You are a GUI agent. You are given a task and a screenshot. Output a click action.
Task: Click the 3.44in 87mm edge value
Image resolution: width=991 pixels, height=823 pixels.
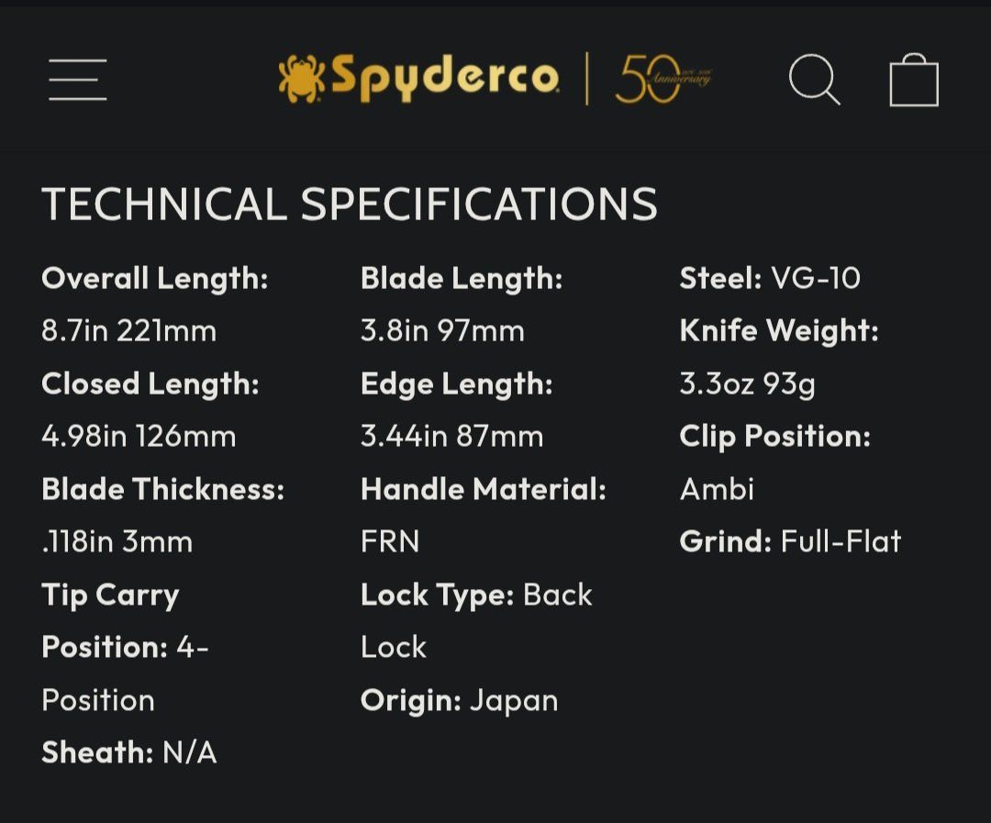pyautogui.click(x=451, y=436)
